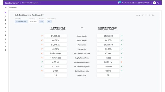Click the fluentcommerce logo

12,3
